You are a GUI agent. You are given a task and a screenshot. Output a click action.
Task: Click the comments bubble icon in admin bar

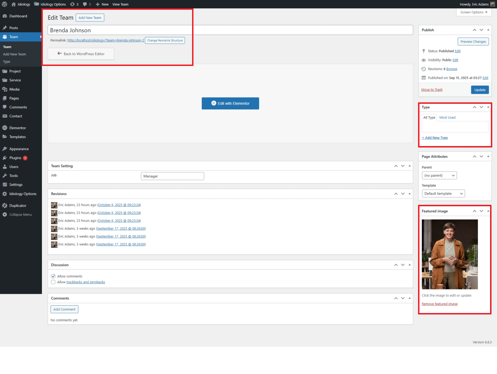click(85, 4)
